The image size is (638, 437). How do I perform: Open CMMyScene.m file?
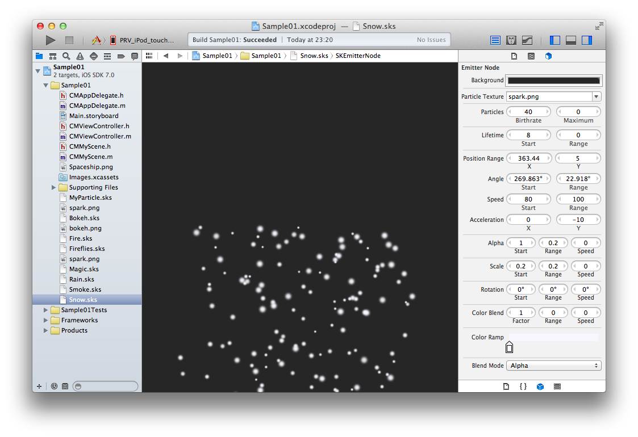86,157
